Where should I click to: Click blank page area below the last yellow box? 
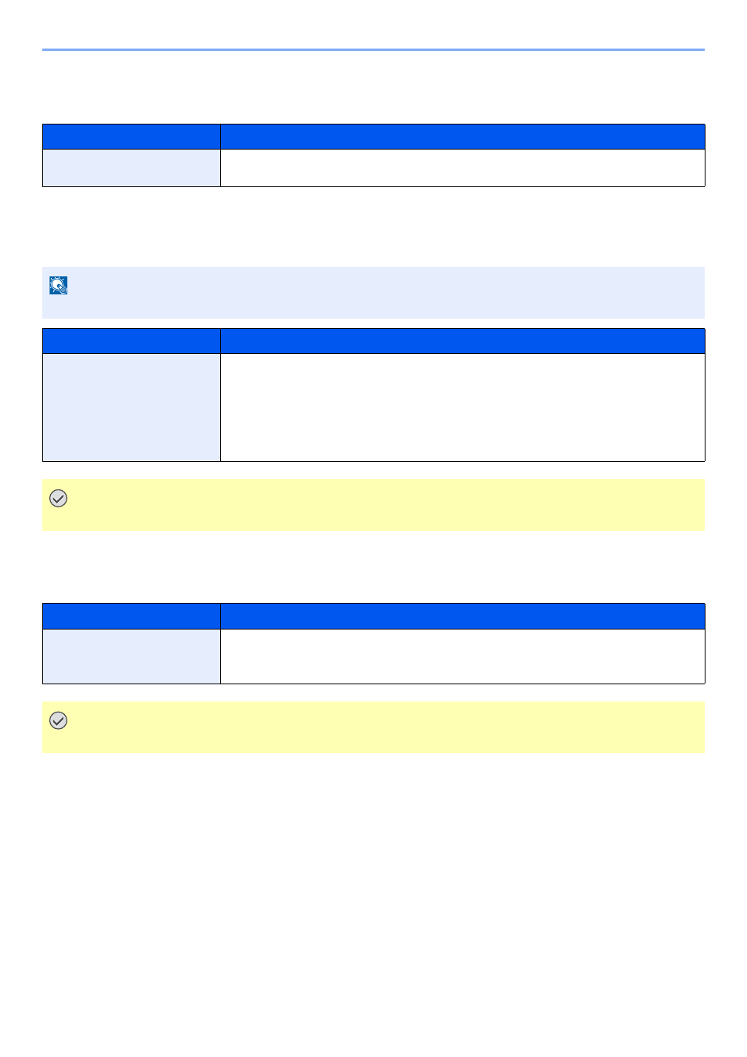pyautogui.click(x=373, y=900)
